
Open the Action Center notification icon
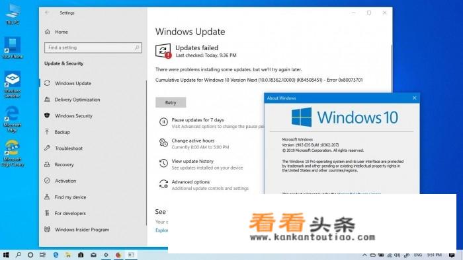[x=452, y=255]
